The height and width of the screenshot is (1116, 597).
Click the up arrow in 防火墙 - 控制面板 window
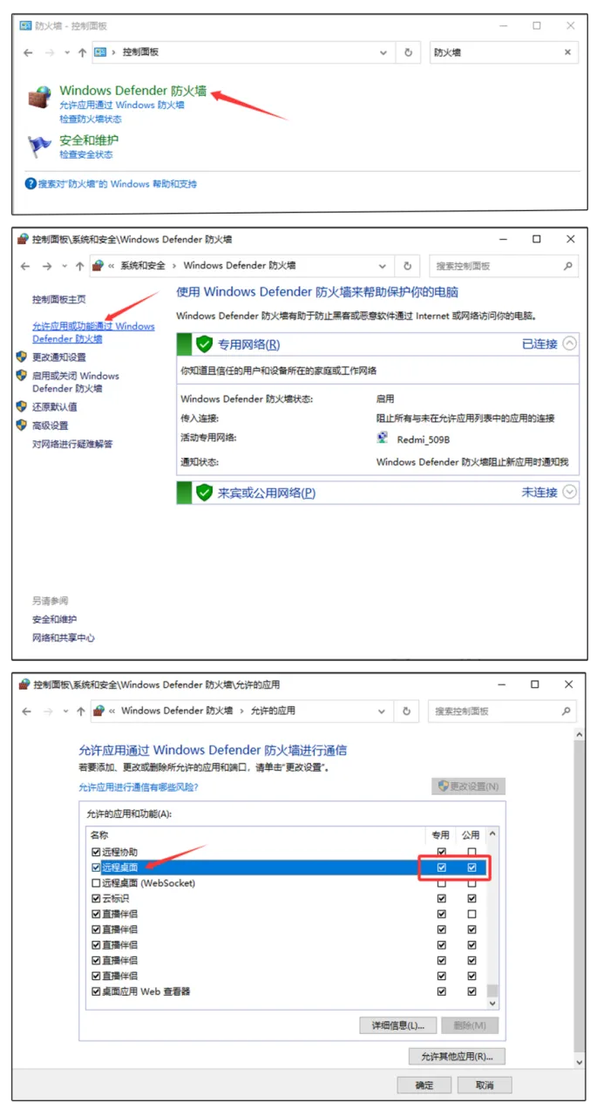point(82,52)
